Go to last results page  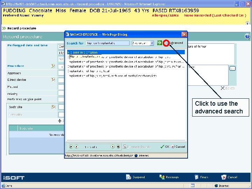[118, 147]
